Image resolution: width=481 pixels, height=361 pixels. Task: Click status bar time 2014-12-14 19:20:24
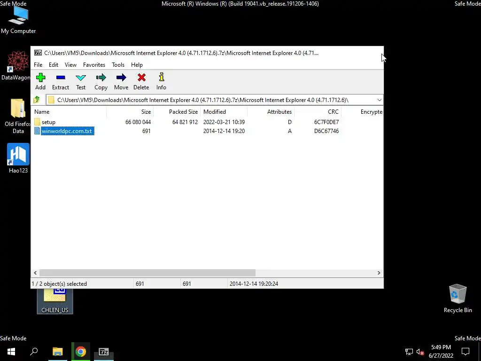click(x=254, y=284)
